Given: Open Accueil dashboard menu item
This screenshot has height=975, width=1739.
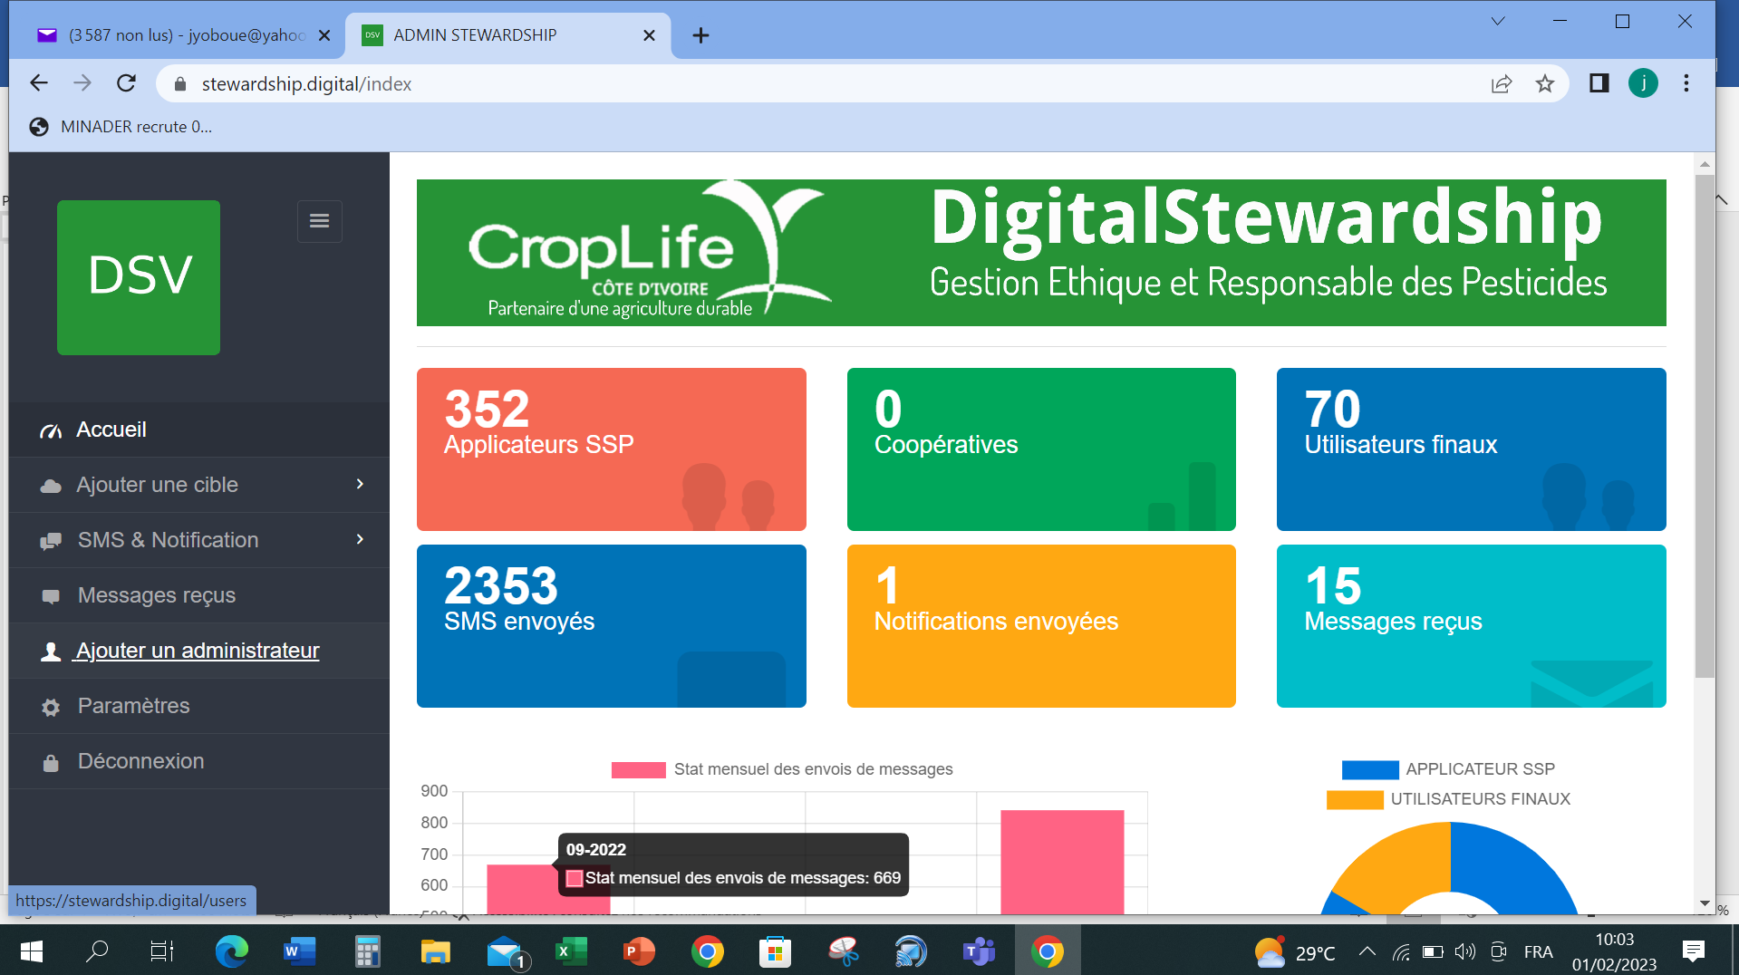Looking at the screenshot, I should [111, 430].
